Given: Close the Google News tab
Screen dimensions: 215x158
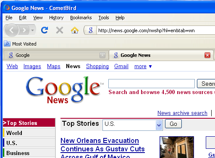Looking at the screenshot, I should 207,55.
